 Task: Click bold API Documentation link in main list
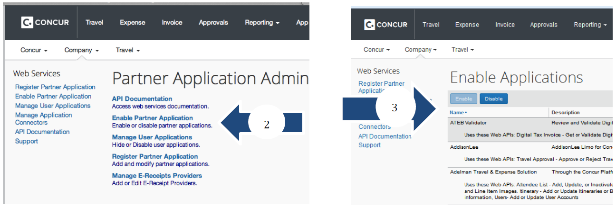click(x=142, y=99)
